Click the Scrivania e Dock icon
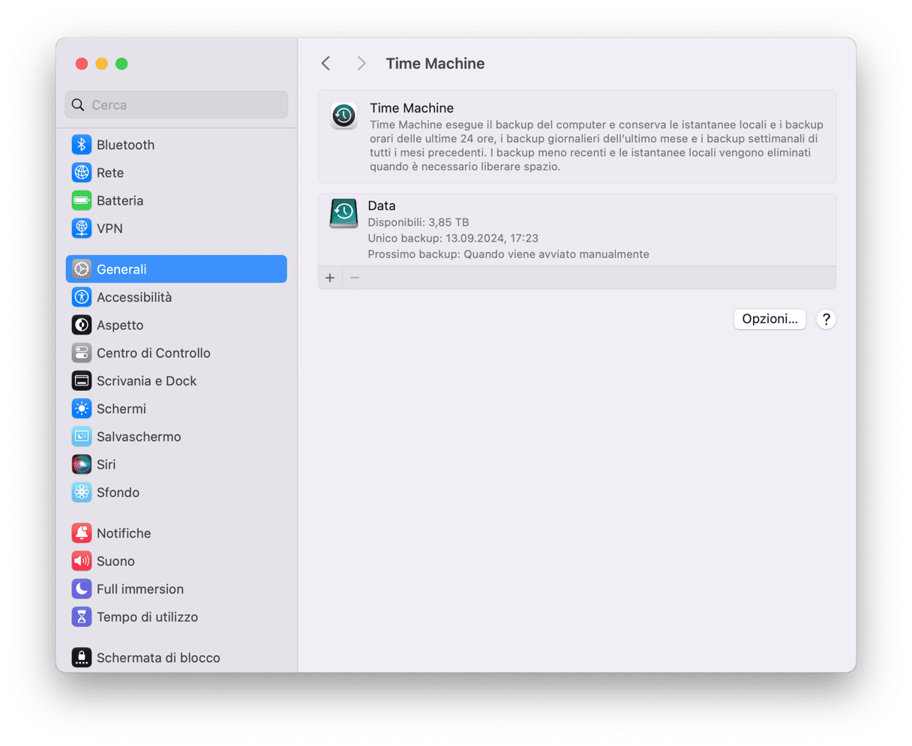 pyautogui.click(x=82, y=381)
